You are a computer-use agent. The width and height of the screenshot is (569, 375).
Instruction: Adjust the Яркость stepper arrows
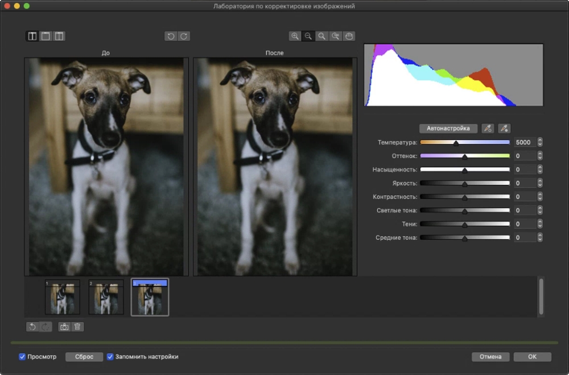[x=540, y=183]
